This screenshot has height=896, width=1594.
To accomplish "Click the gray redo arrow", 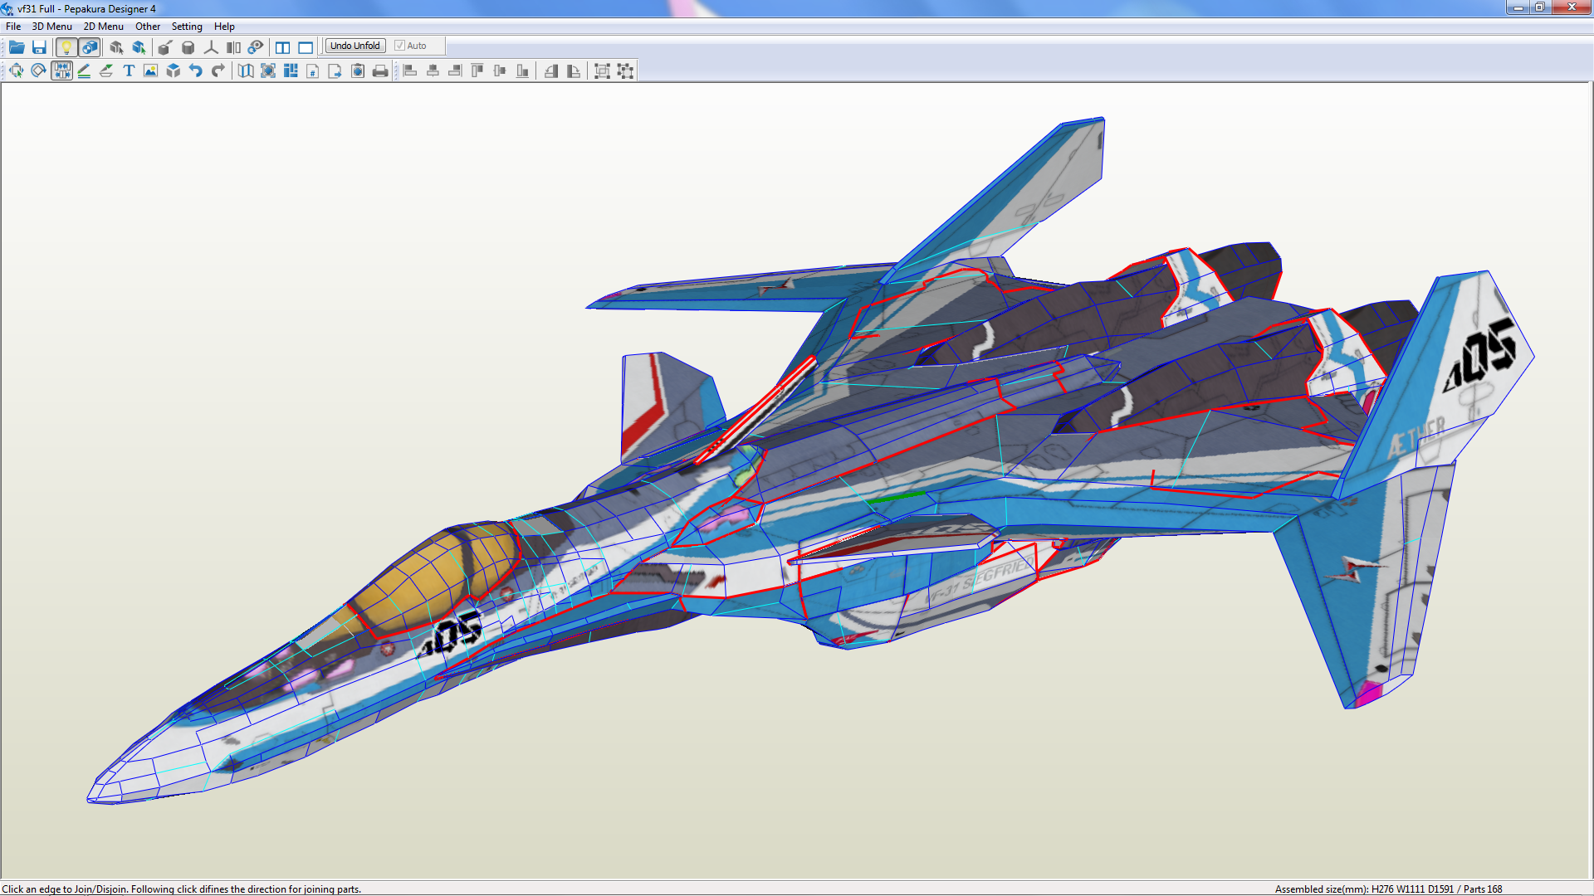I will (x=218, y=71).
